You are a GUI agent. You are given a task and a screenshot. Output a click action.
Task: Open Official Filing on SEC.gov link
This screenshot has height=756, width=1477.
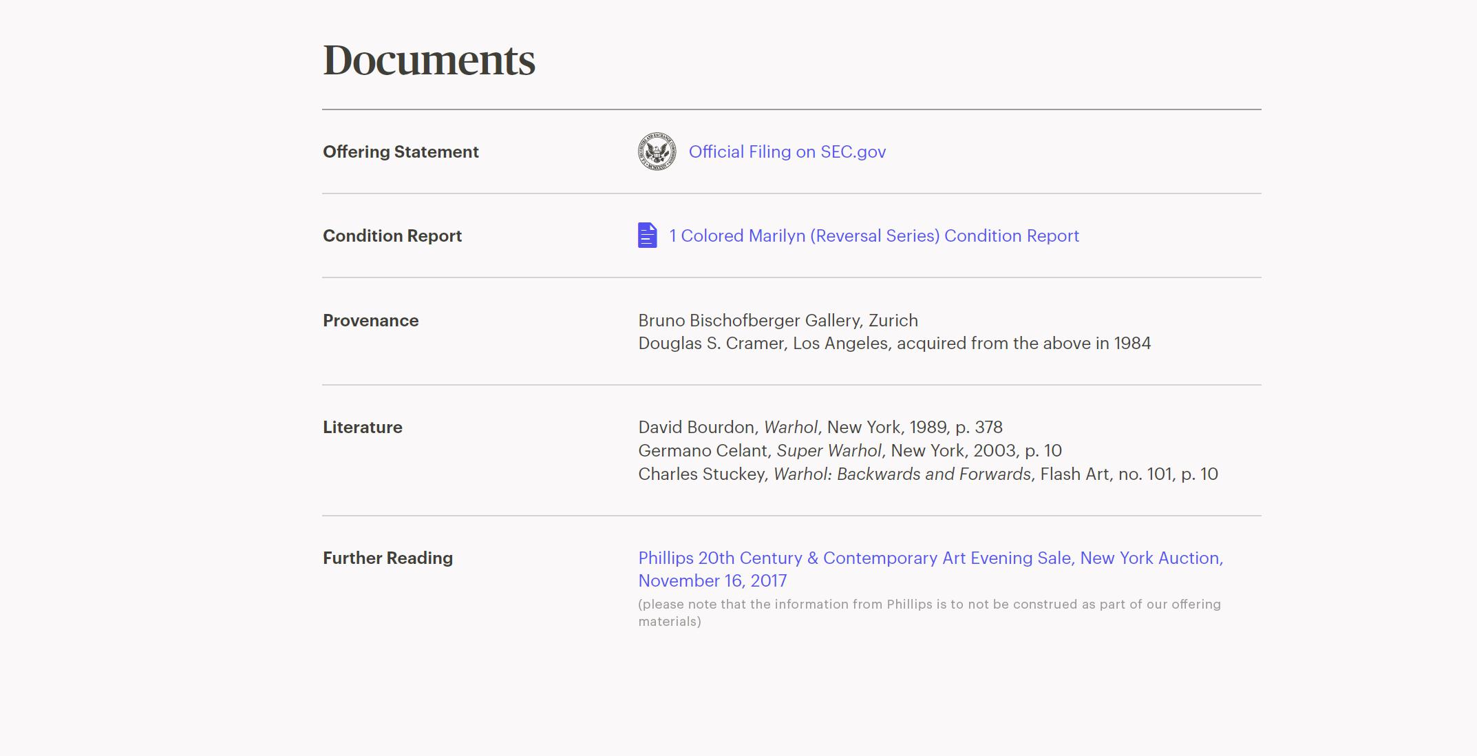click(787, 152)
